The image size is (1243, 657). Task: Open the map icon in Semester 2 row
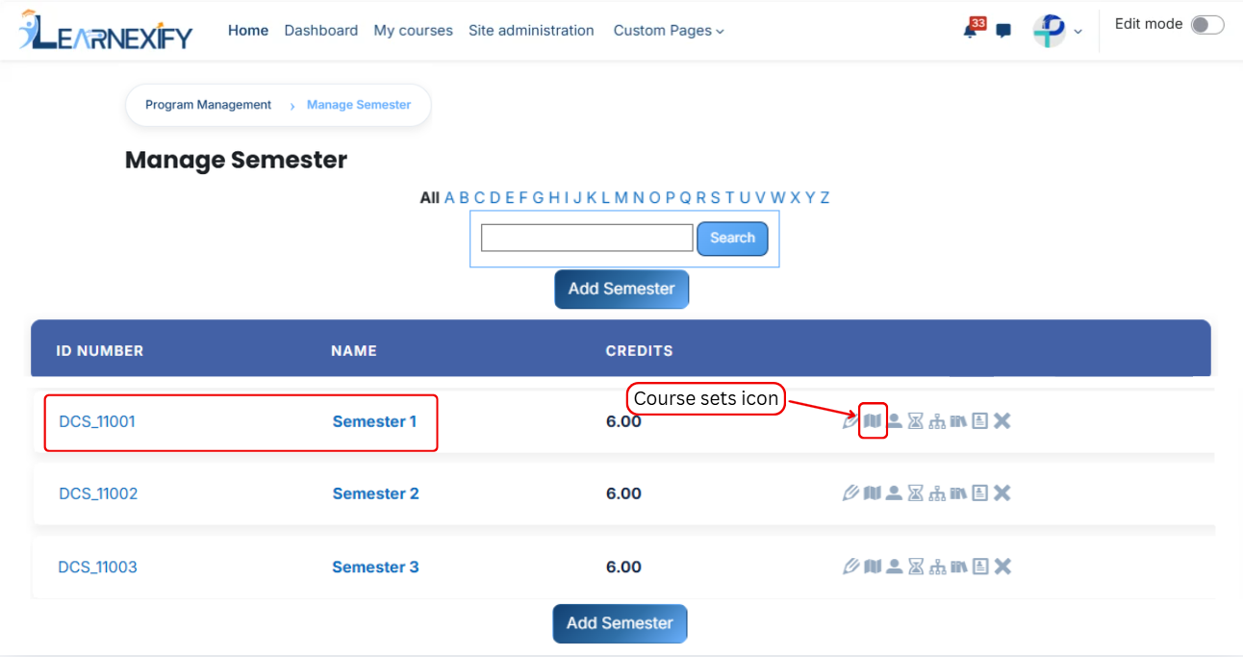click(873, 493)
